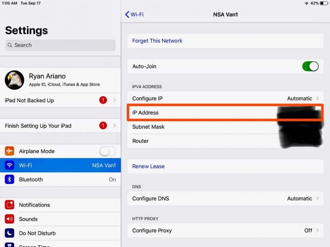330x247 pixels.
Task: Tap Forget This Network
Action: (x=157, y=41)
